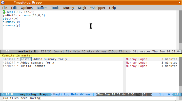Viewport: 182px width, 101px height.
Task: Open the Buffers menu
Action: (42, 8)
